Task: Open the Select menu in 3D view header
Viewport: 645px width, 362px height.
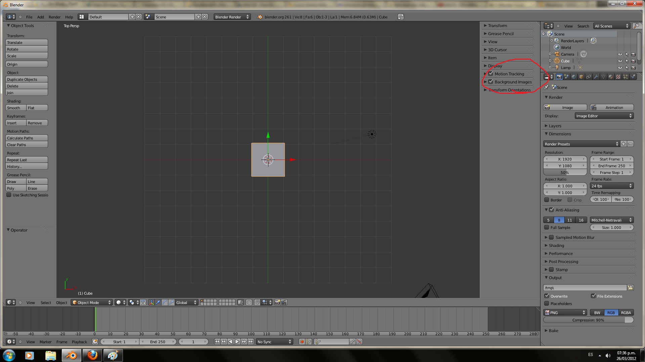Action: pos(46,303)
